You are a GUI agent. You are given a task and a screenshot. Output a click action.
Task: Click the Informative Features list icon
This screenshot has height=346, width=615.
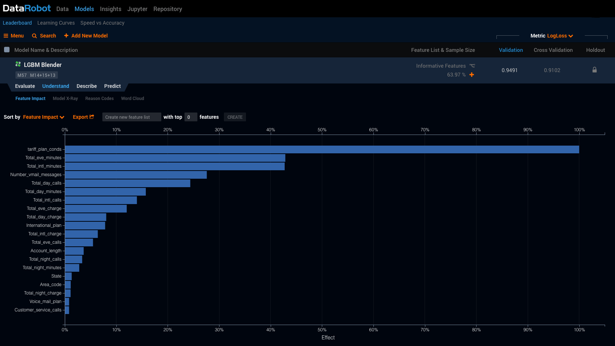click(x=472, y=66)
